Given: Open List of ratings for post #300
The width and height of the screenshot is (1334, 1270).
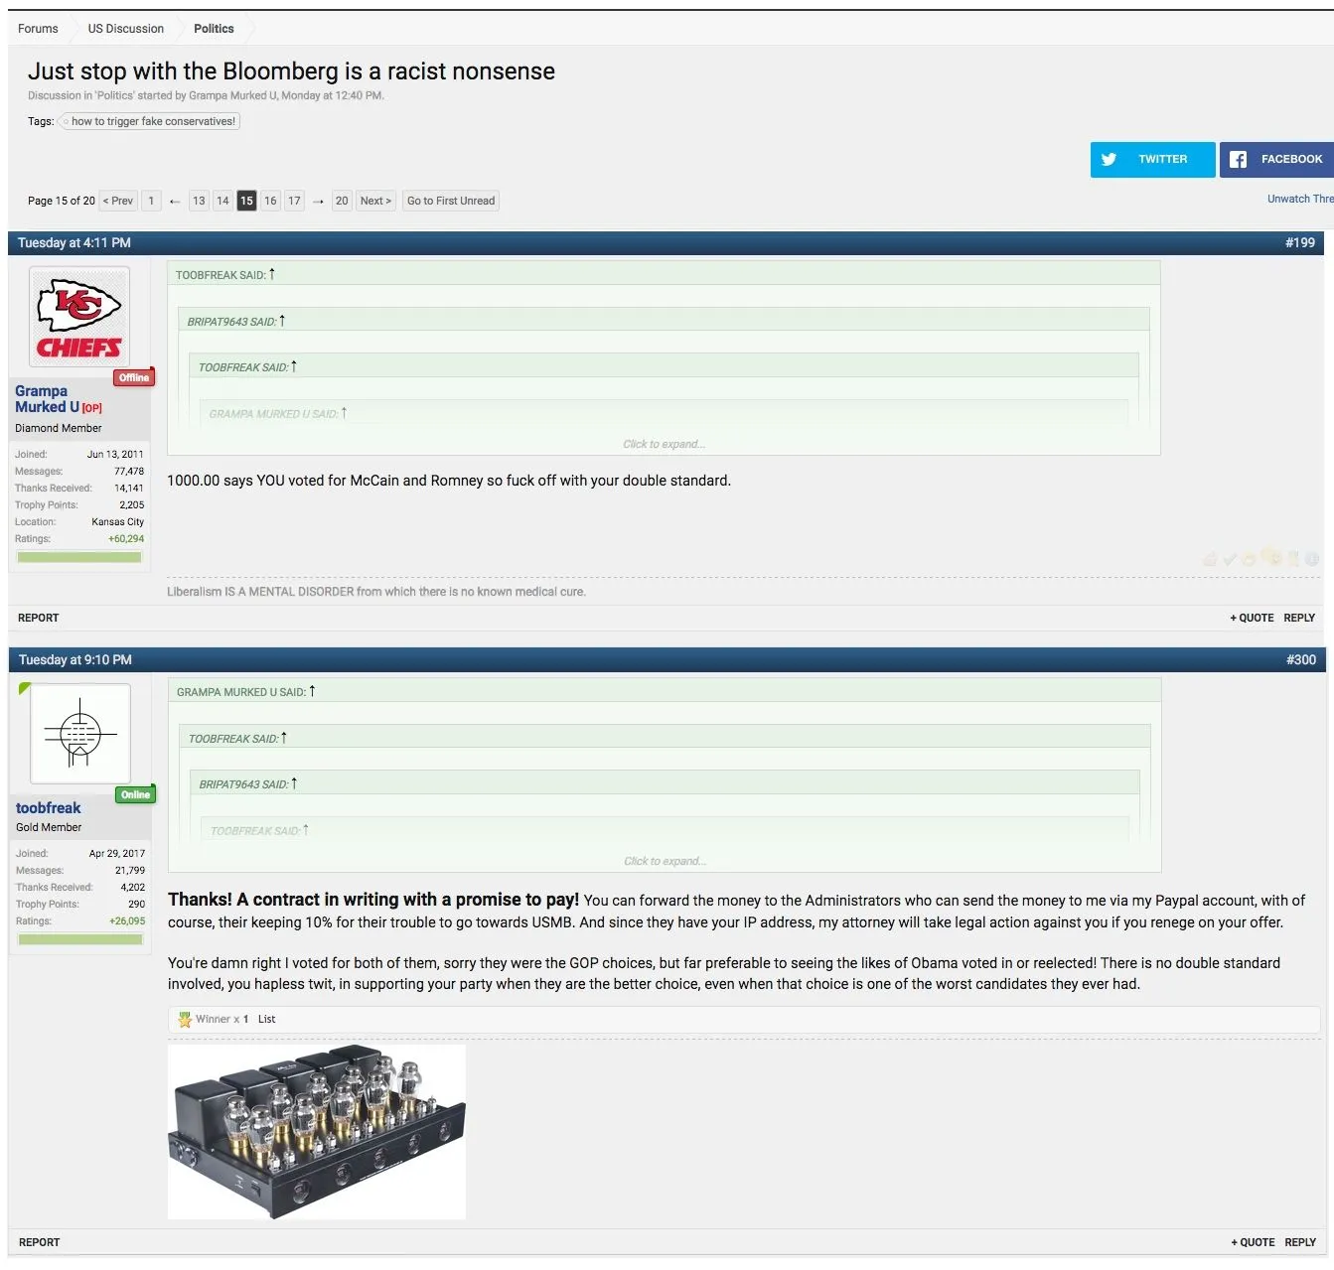Looking at the screenshot, I should 266,1020.
